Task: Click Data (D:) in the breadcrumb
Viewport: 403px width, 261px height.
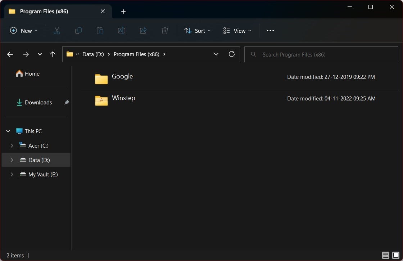Action: 93,54
